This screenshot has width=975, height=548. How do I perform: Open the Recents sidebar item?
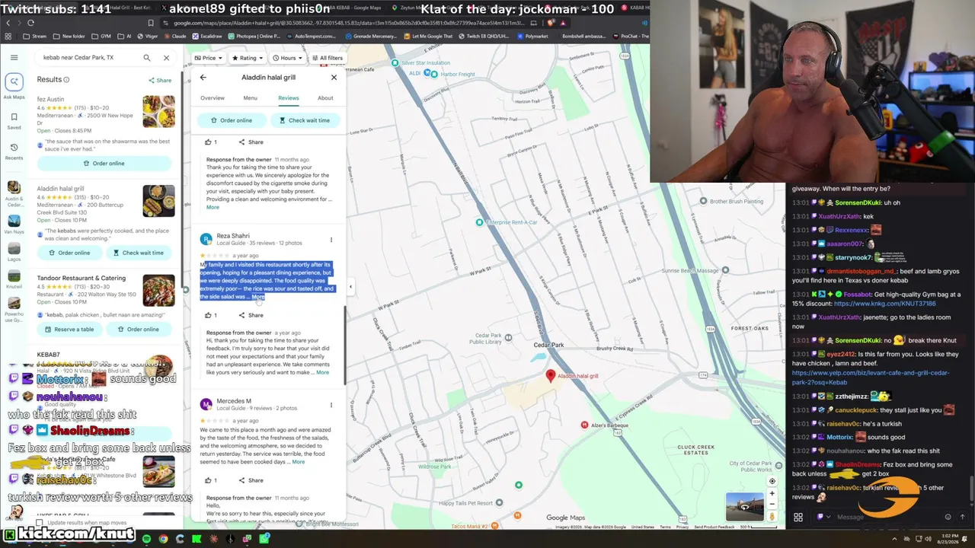[x=14, y=151]
